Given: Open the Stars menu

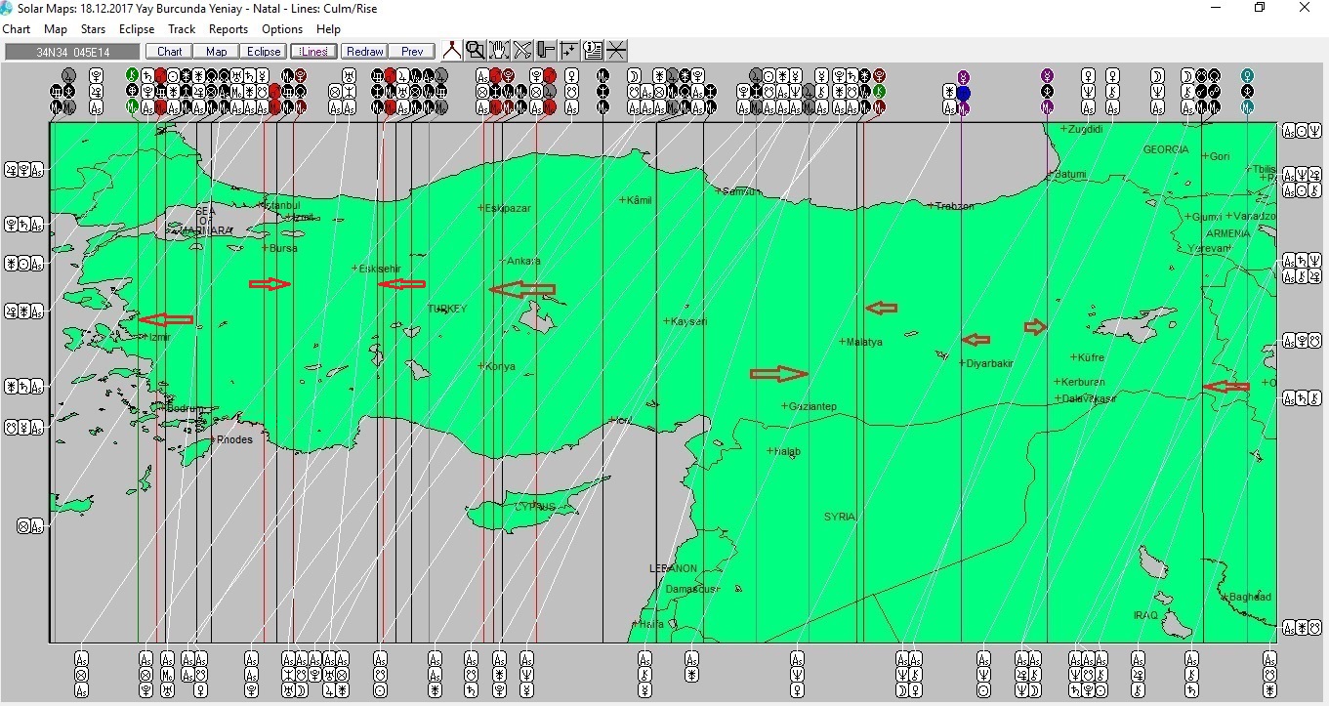Looking at the screenshot, I should [93, 29].
